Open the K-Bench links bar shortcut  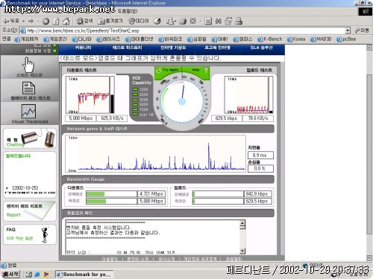point(270,39)
